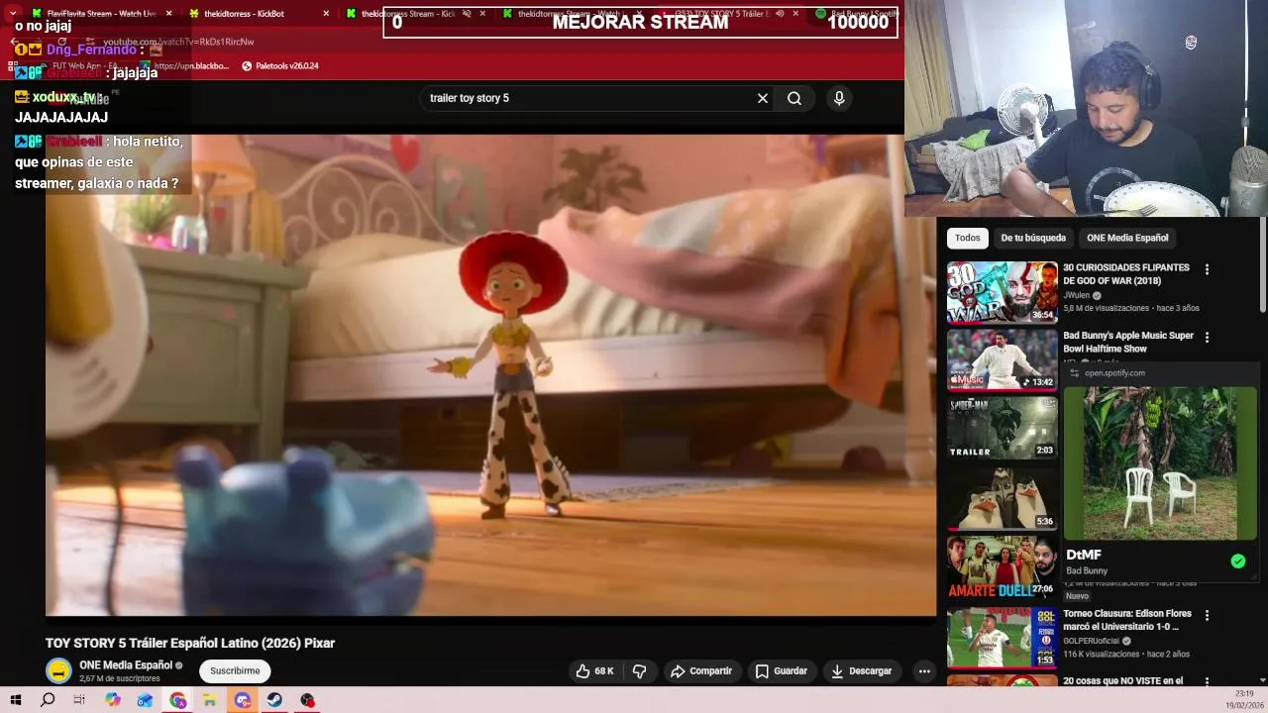Click the Toy Story 5 video player
Screen dimensions: 1268x713
pyautogui.click(x=490, y=375)
